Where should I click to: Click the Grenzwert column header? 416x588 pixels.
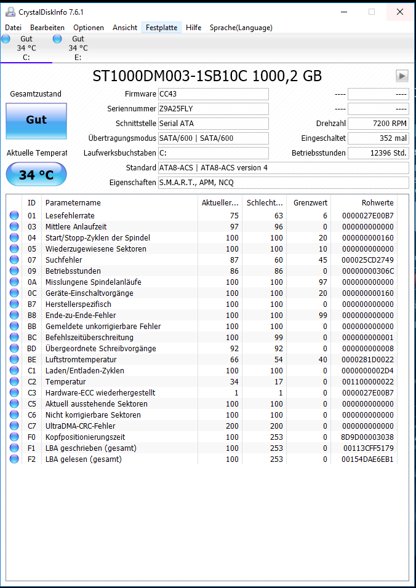click(309, 203)
